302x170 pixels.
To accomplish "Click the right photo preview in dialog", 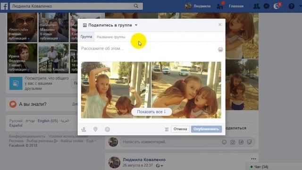I will pos(186,90).
